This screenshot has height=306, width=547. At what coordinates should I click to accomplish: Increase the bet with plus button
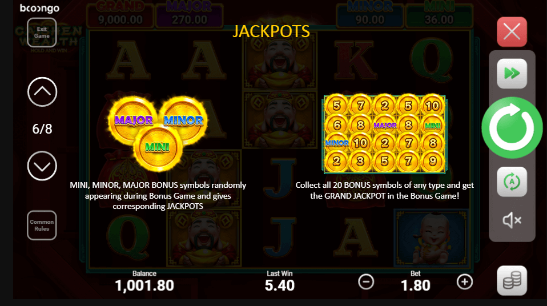[465, 282]
